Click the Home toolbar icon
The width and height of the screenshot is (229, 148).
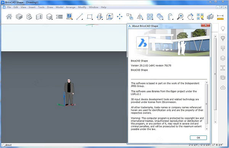tap(9, 17)
